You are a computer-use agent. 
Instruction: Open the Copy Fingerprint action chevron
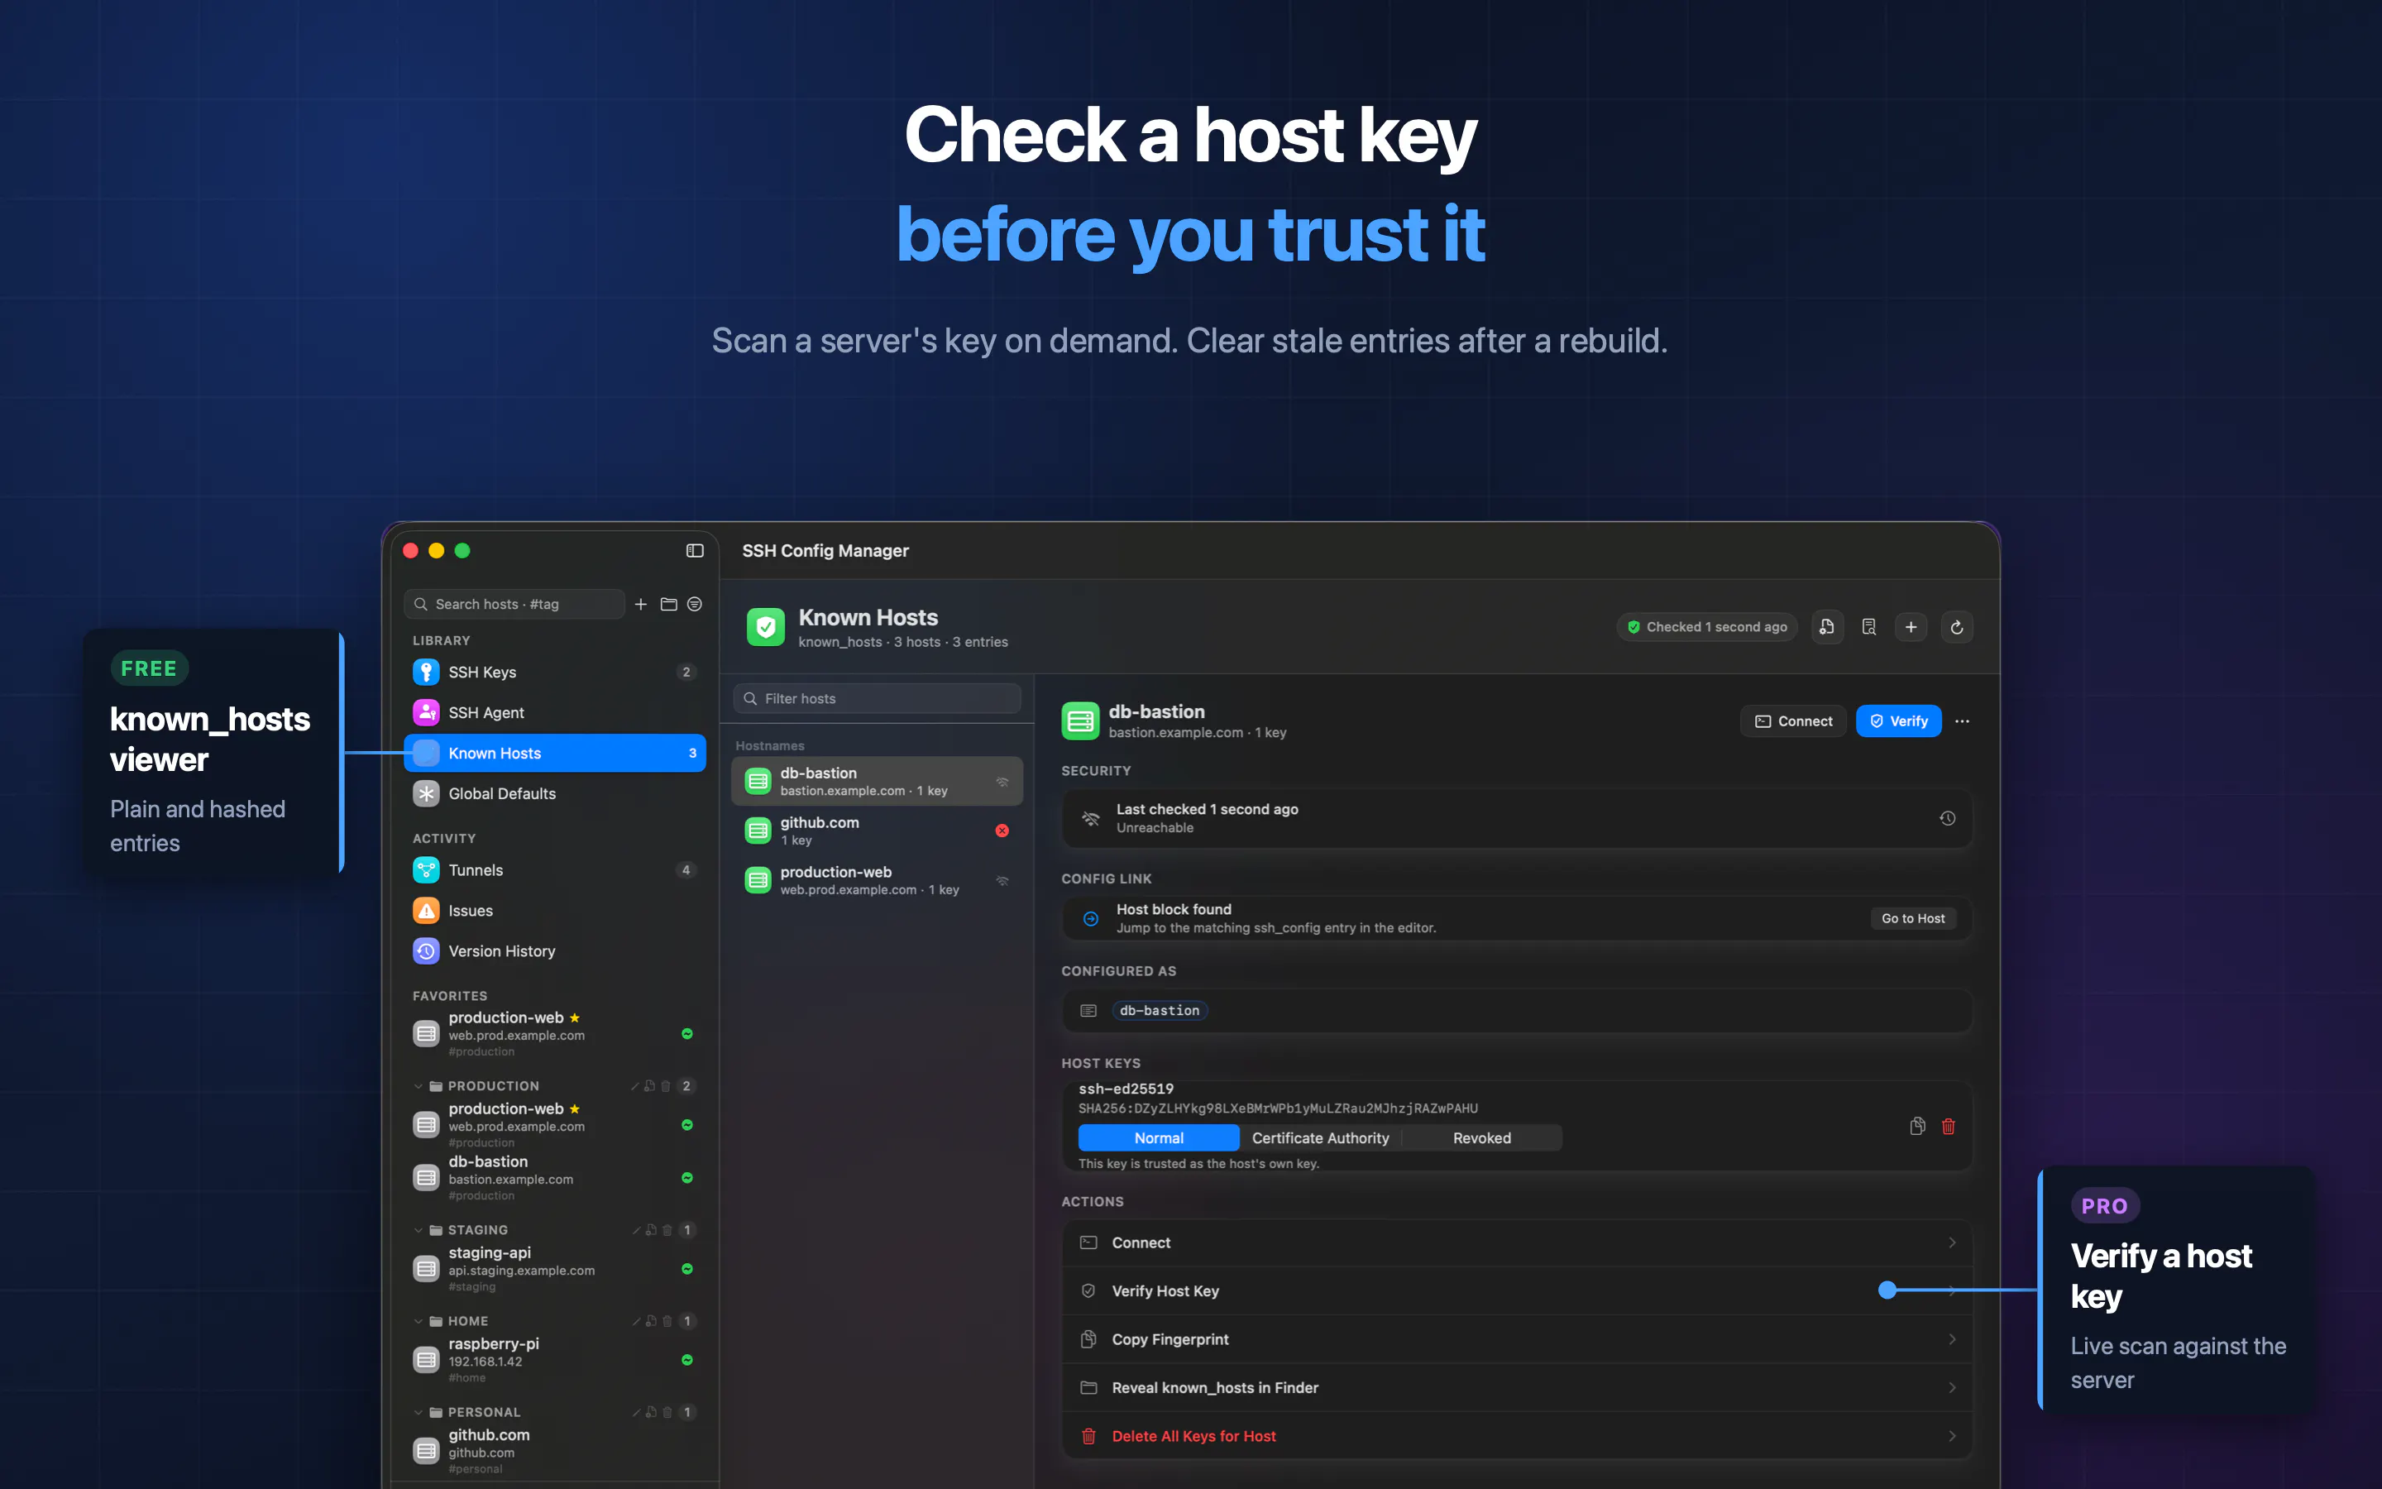(x=1952, y=1339)
